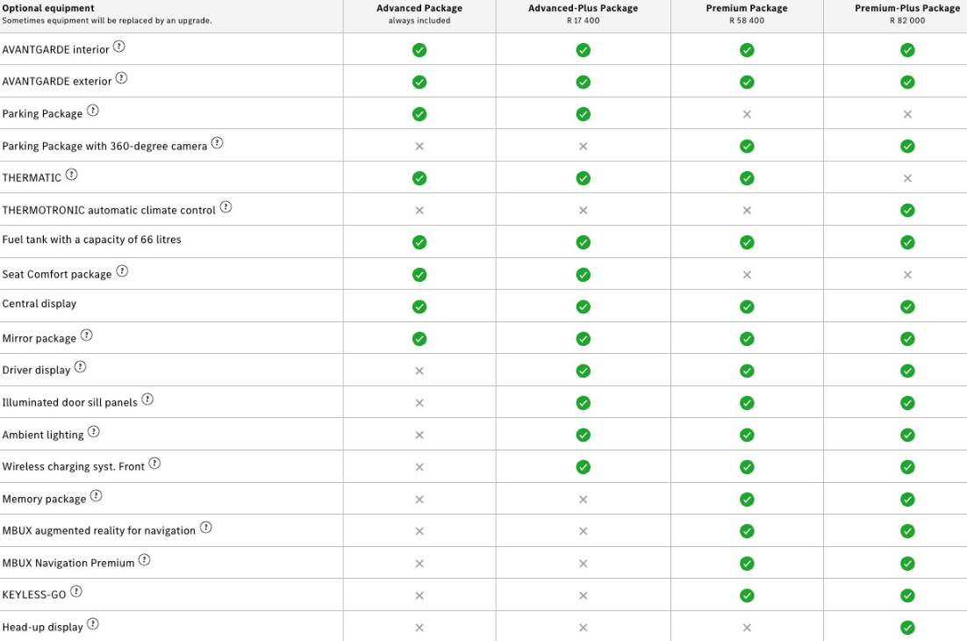Select the Advanced Package column header
The width and height of the screenshot is (967, 641).
click(419, 14)
